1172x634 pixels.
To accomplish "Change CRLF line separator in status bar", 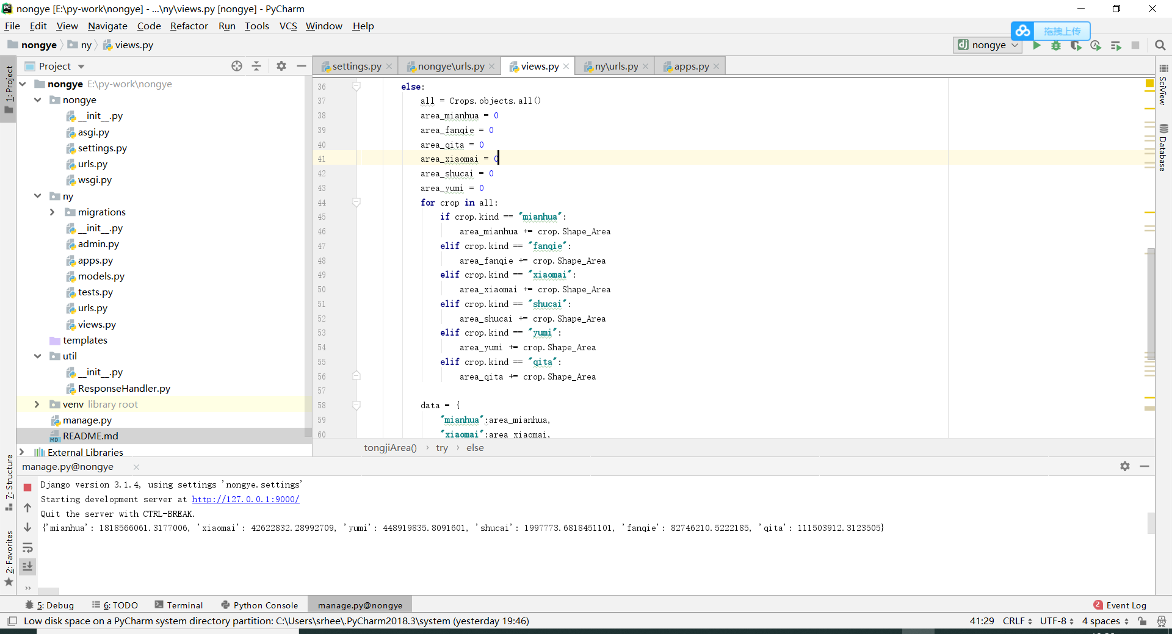I will [1017, 621].
